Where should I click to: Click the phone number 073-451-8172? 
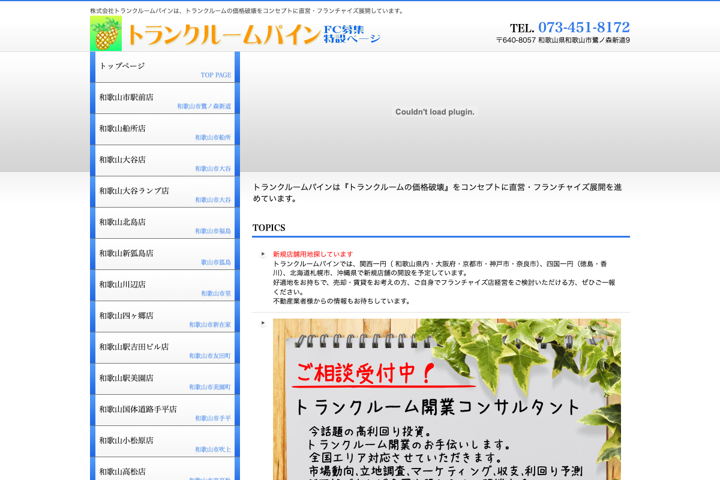click(584, 28)
